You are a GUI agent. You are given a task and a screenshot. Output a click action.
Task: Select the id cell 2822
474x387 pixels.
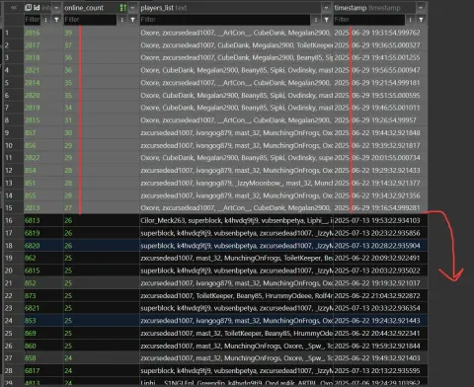(x=43, y=158)
